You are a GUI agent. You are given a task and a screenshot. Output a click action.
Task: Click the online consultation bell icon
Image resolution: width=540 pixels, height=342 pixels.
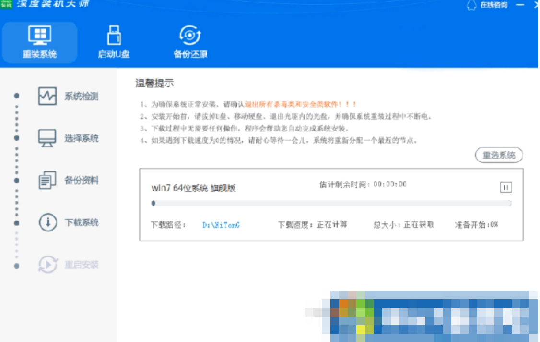click(x=471, y=5)
